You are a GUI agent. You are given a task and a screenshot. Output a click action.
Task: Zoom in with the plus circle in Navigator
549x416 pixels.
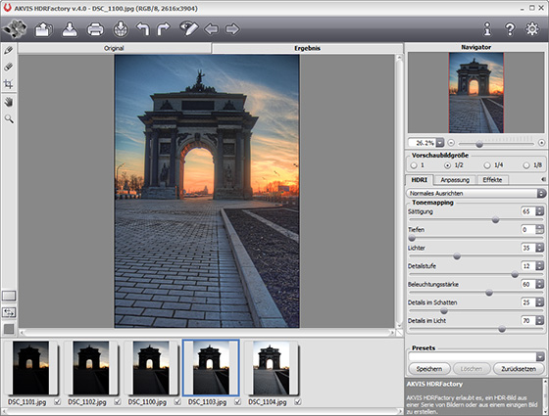point(541,143)
